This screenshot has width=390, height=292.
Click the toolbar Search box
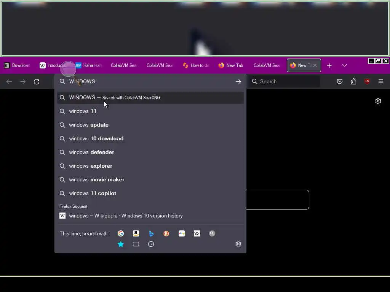tap(285, 81)
